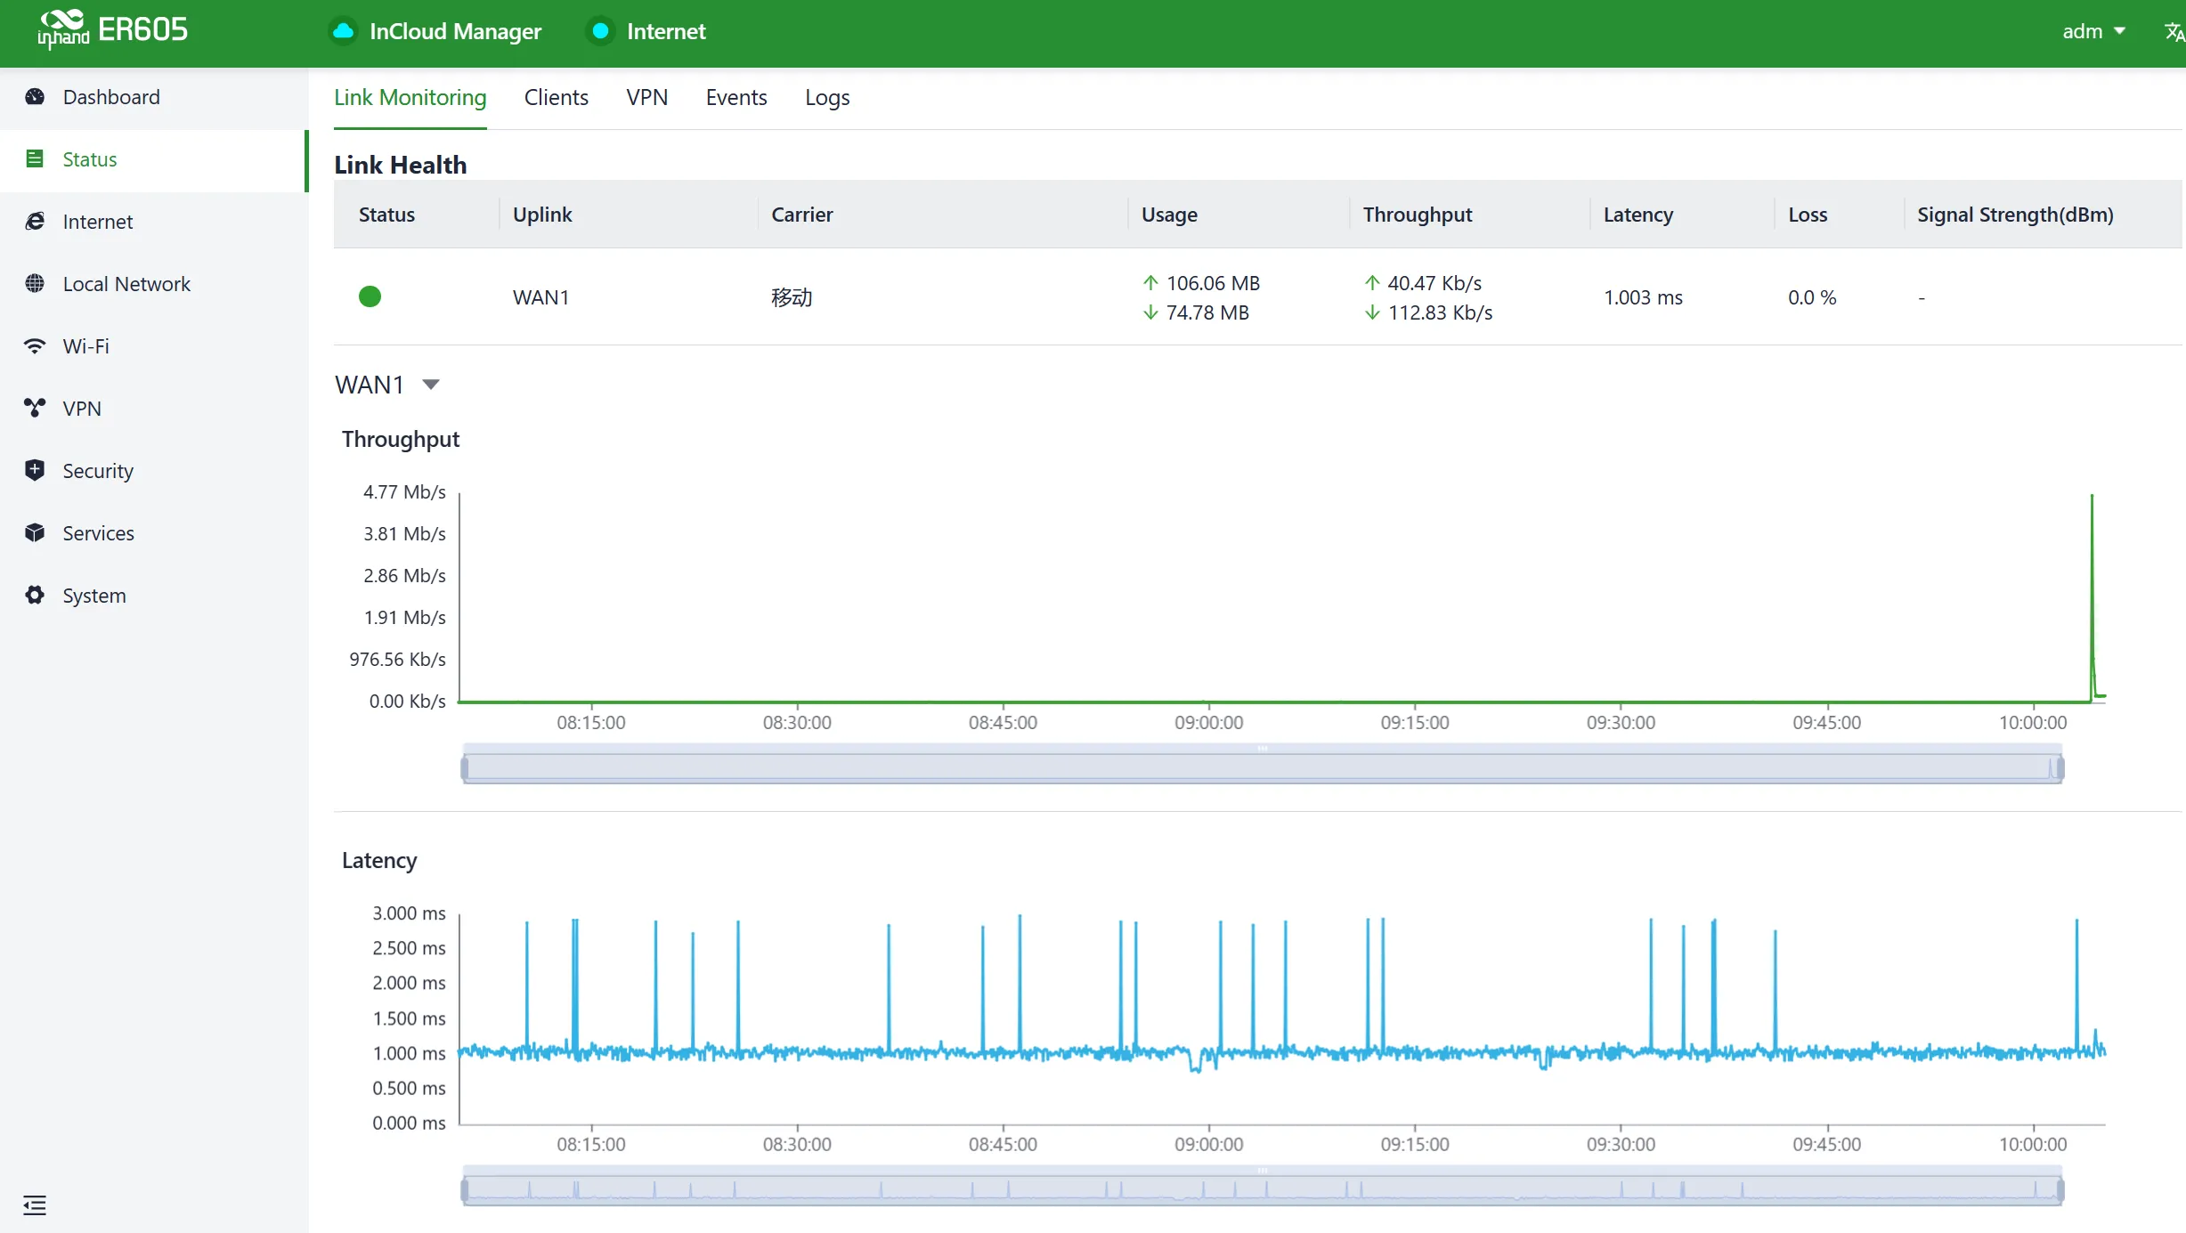Open the adm user dropdown
The image size is (2186, 1233).
[x=2094, y=31]
